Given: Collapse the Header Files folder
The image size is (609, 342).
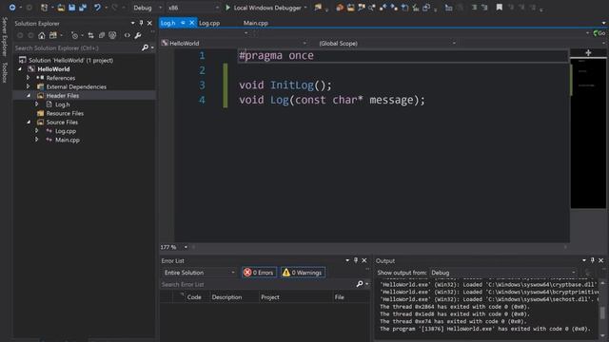Looking at the screenshot, I should coord(29,95).
